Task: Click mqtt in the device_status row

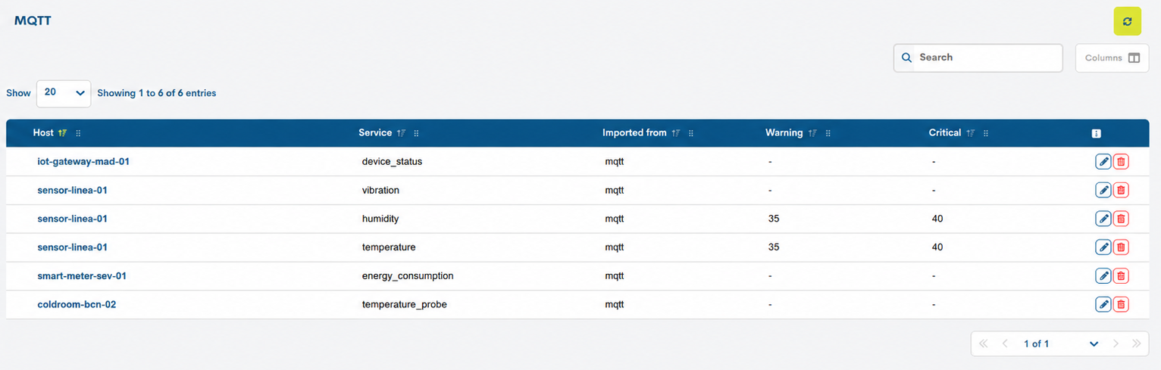Action: click(614, 161)
